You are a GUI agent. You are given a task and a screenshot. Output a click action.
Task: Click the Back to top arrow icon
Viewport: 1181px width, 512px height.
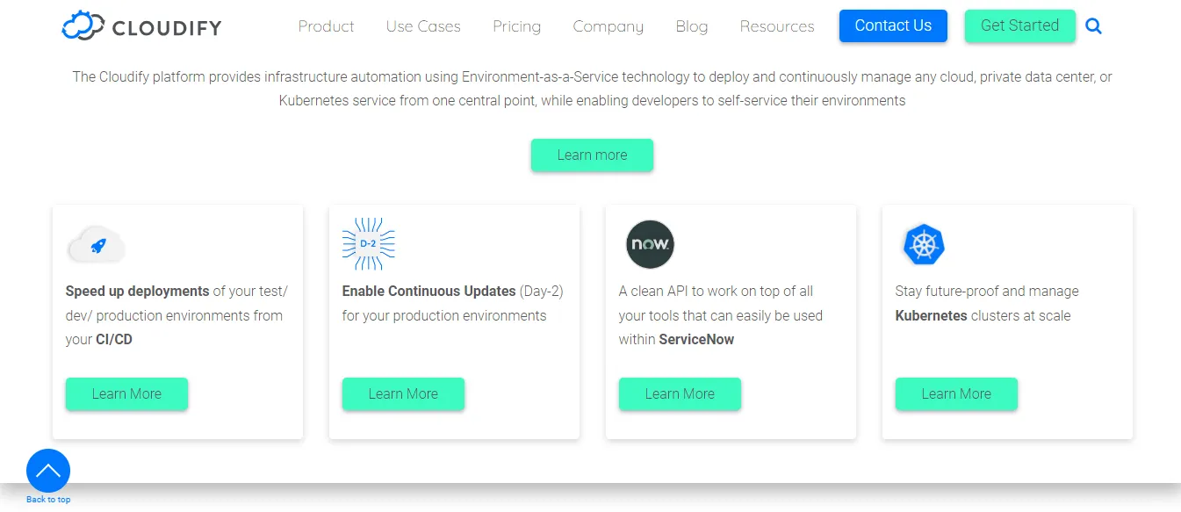click(47, 471)
